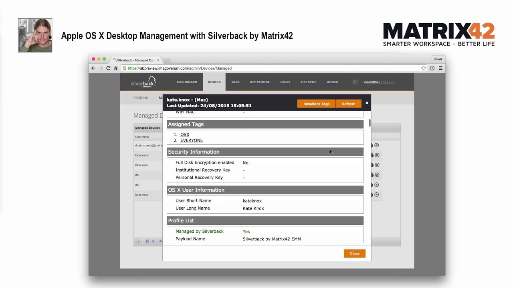Image resolution: width=513 pixels, height=288 pixels.
Task: Open FILE SYNC in the navigation
Action: (309, 82)
